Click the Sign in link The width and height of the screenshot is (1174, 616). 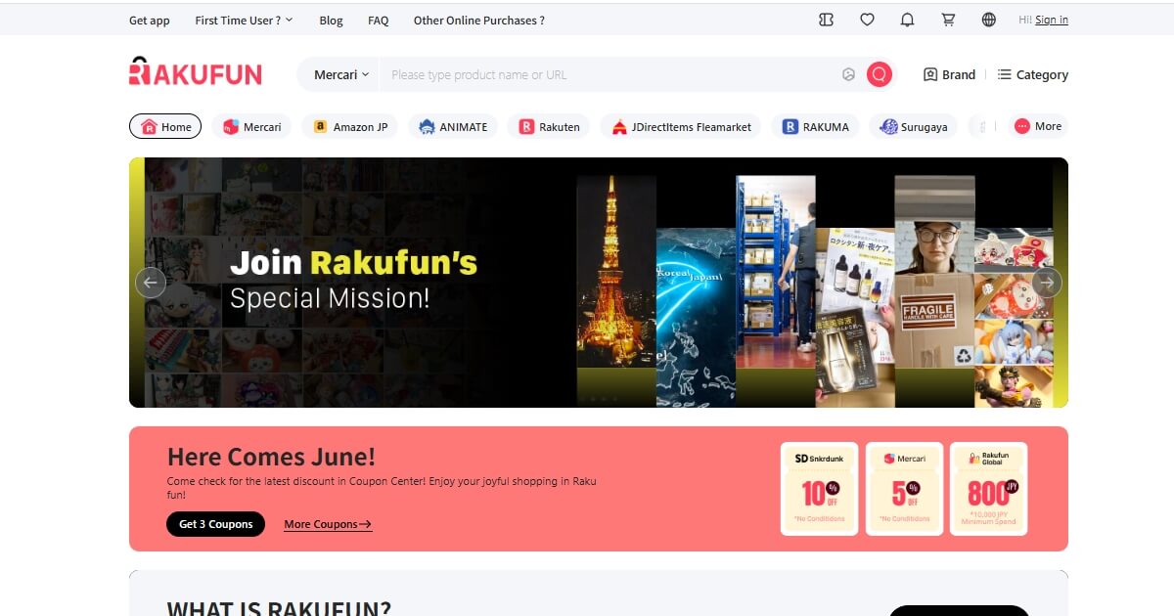coord(1052,20)
